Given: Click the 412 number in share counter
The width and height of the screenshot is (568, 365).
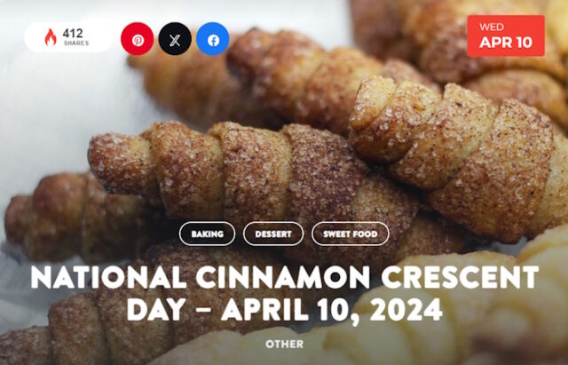Looking at the screenshot, I should point(73,34).
